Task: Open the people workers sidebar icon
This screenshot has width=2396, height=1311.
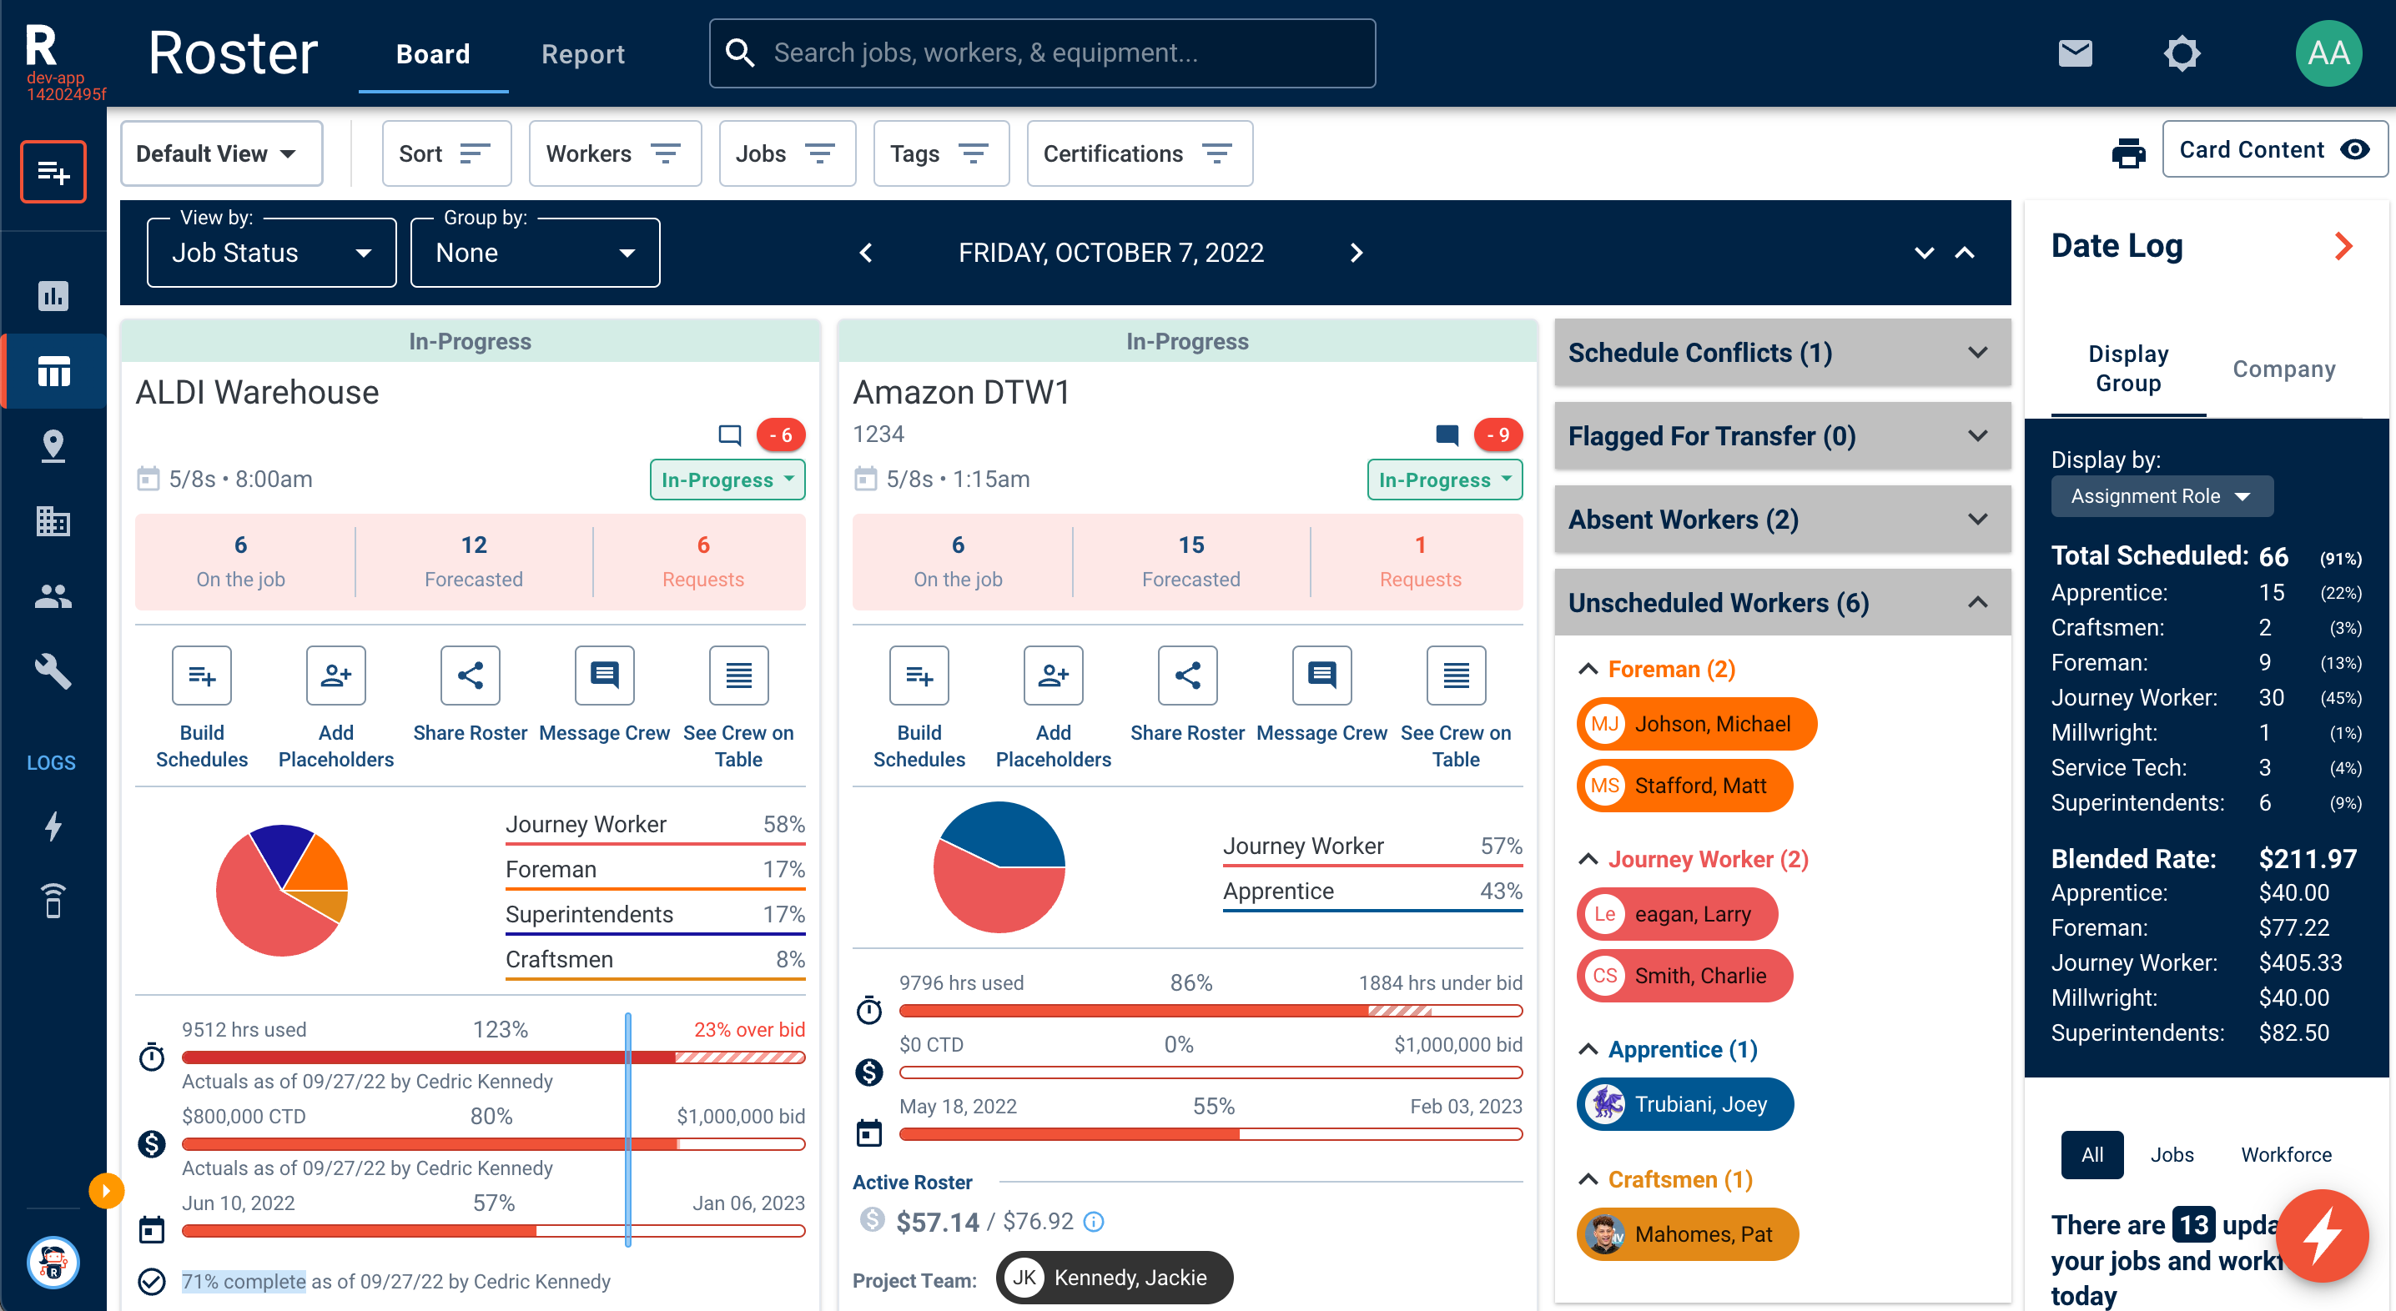Action: tap(53, 596)
